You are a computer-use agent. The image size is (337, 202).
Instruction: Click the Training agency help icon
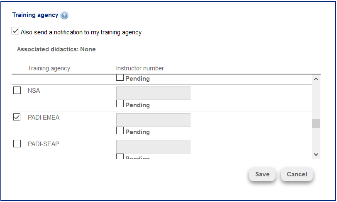(64, 15)
